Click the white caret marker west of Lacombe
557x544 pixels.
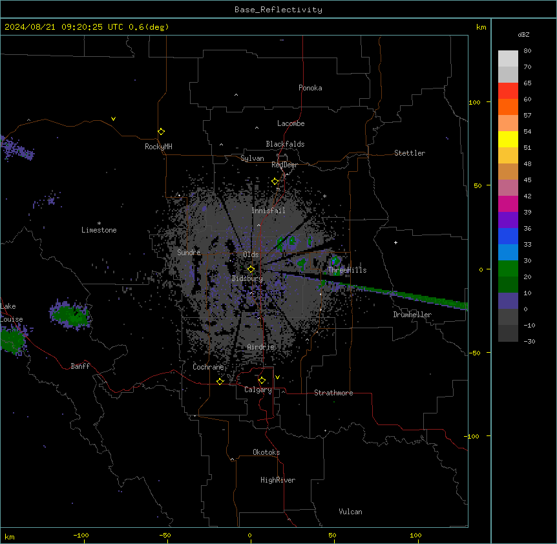point(257,128)
